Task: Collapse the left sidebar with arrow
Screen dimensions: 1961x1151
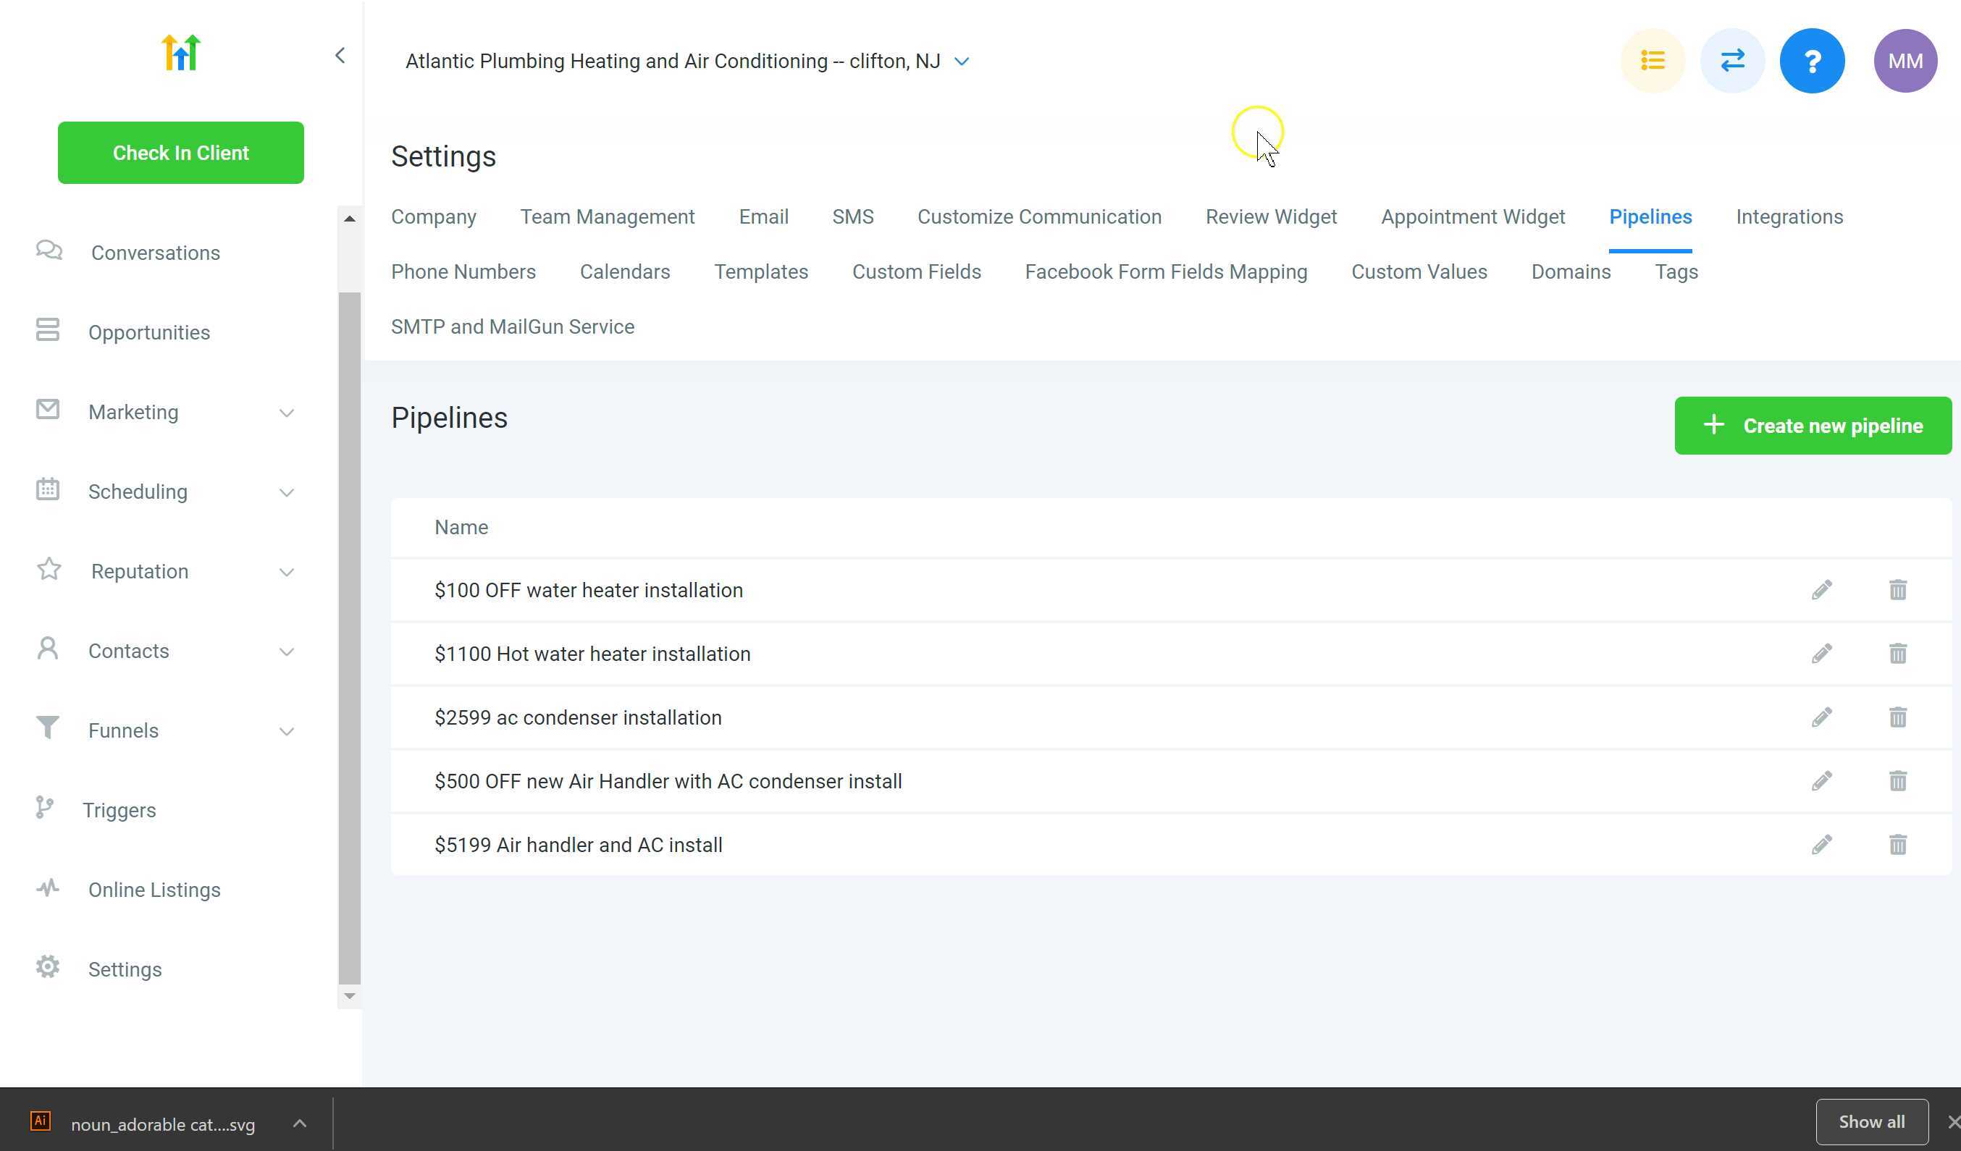Action: pyautogui.click(x=340, y=55)
